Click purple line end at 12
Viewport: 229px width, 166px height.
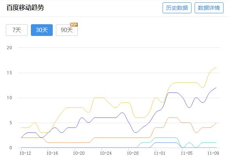point(216,88)
